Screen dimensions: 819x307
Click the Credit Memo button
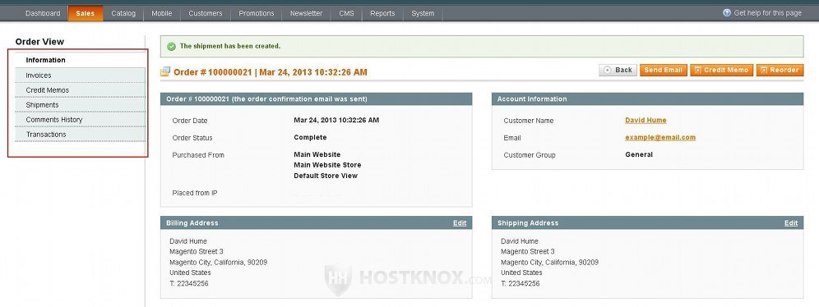722,70
